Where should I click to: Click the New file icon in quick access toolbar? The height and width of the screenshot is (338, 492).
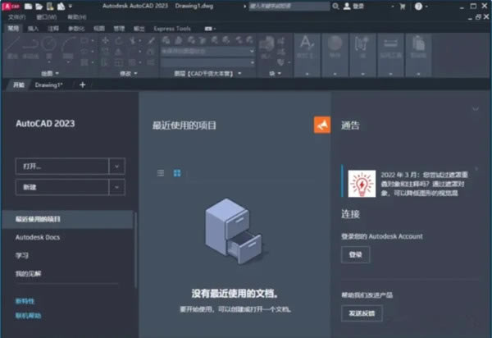28,7
